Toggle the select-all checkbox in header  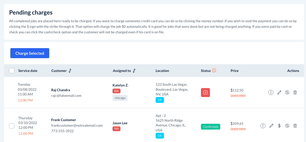pos(12,71)
